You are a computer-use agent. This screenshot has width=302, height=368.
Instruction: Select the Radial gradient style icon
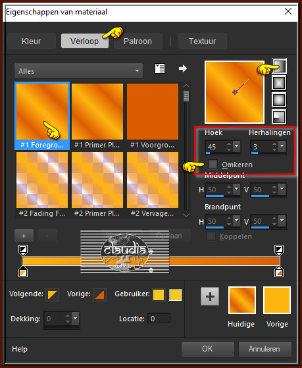tap(279, 117)
